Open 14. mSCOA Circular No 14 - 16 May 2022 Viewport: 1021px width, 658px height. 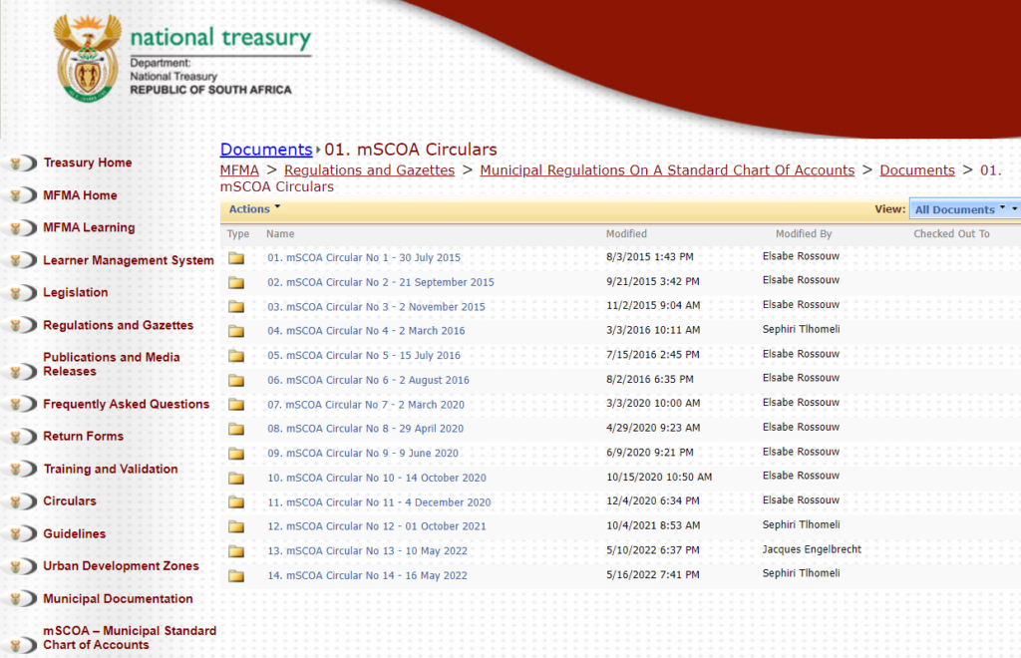coord(367,576)
